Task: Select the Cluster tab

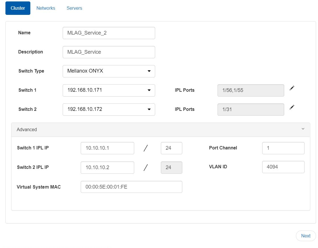Action: coord(18,8)
